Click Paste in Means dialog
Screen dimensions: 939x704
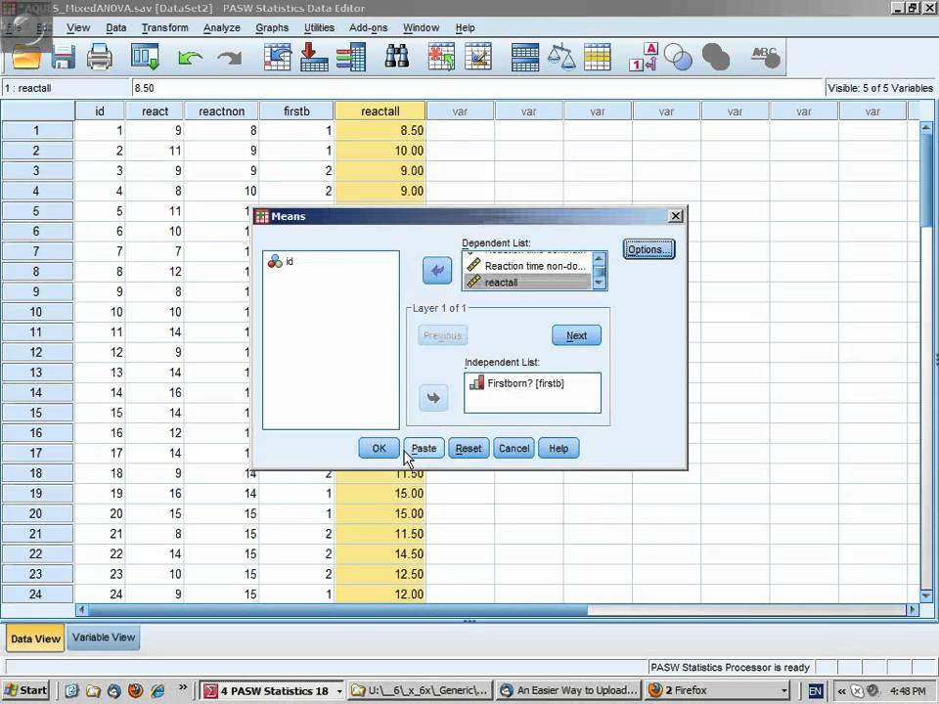click(424, 449)
